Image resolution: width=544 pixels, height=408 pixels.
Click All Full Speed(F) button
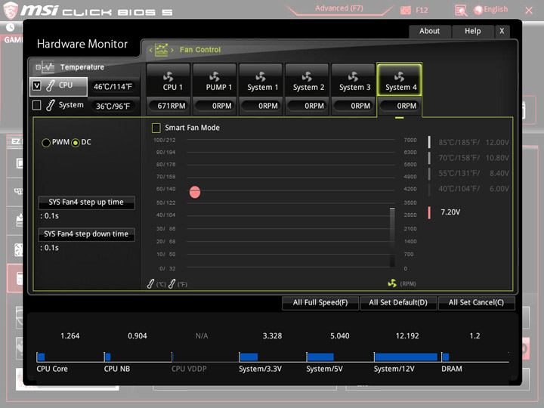[x=320, y=302]
